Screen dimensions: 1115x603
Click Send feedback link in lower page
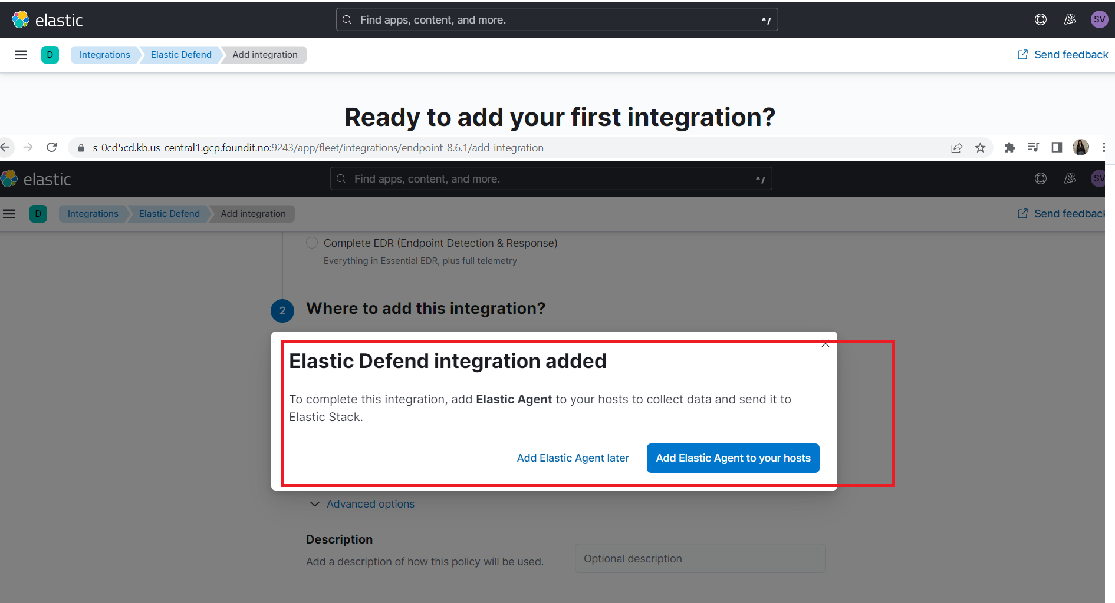click(1061, 214)
